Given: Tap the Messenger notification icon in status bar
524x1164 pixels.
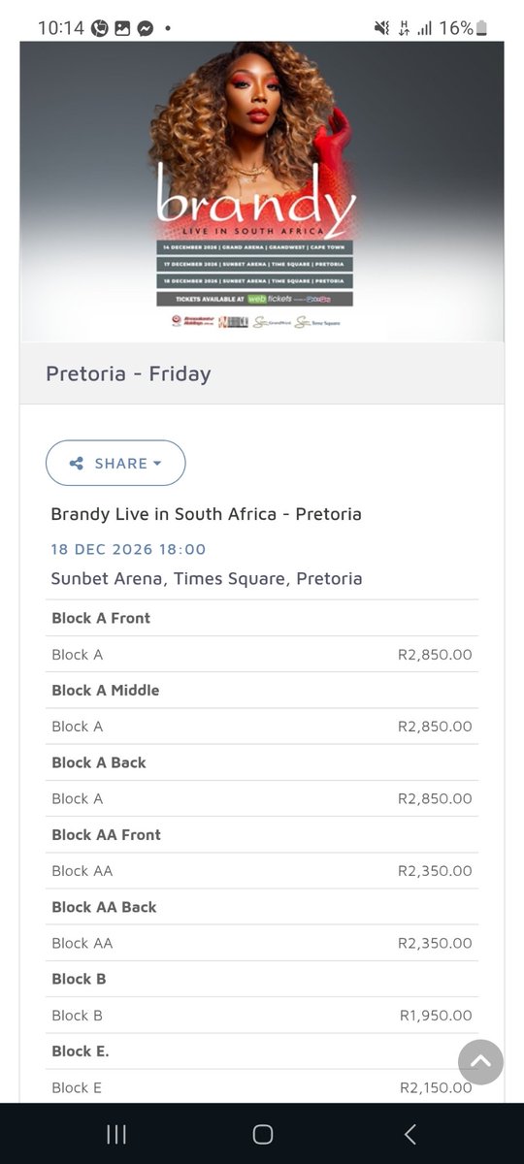Looking at the screenshot, I should 145,28.
